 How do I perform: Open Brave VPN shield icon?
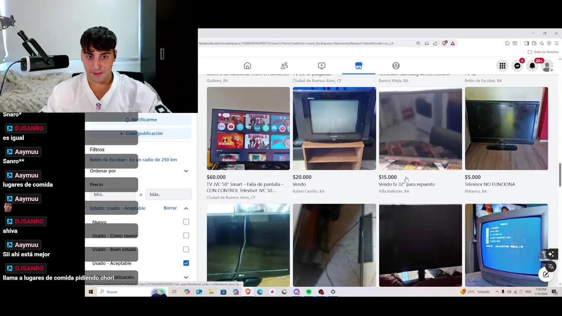tap(549, 43)
